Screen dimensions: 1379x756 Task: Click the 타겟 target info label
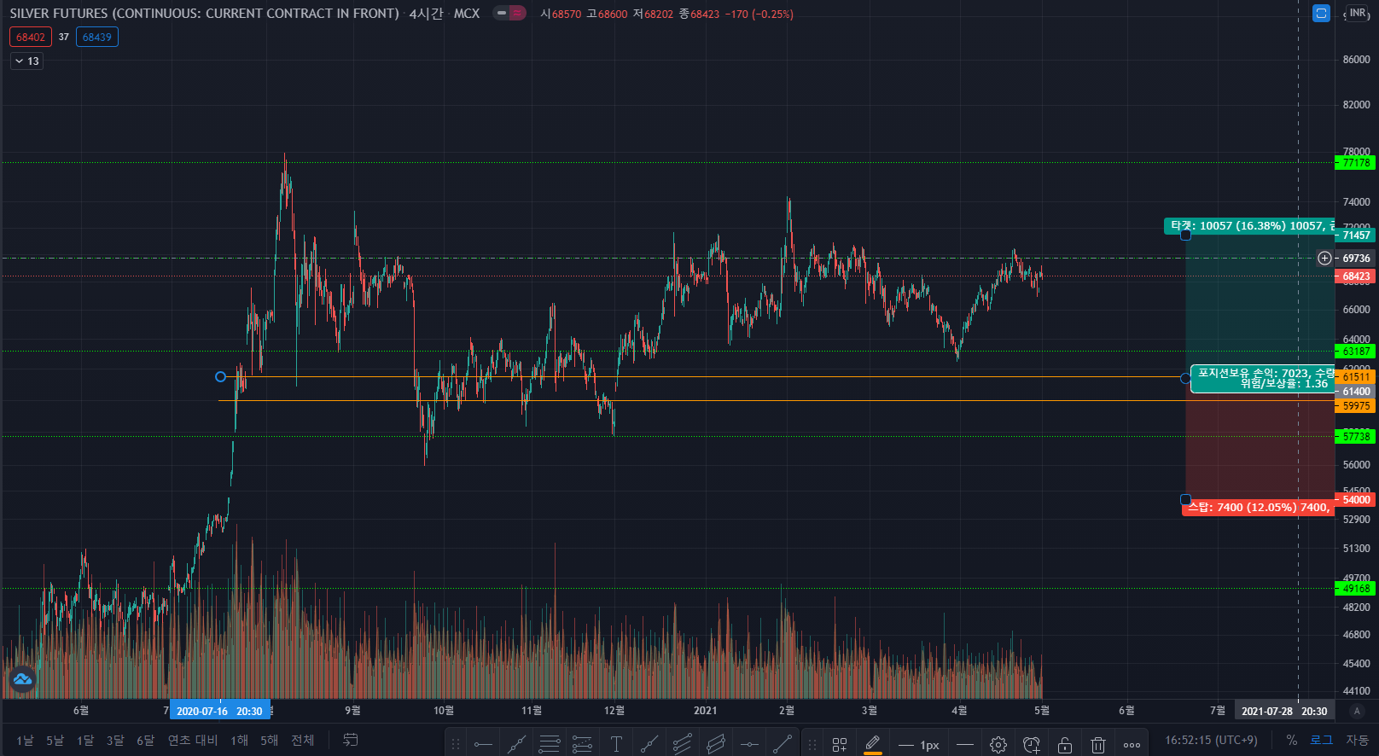coord(1250,225)
